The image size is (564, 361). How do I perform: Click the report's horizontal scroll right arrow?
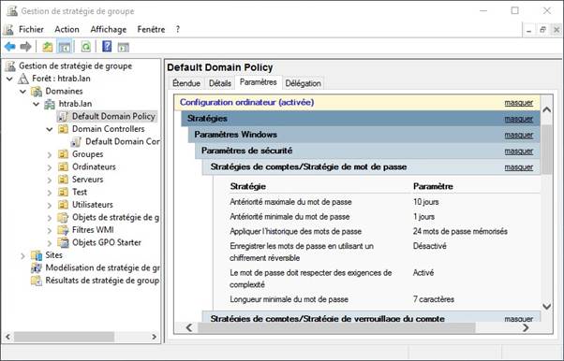526,327
